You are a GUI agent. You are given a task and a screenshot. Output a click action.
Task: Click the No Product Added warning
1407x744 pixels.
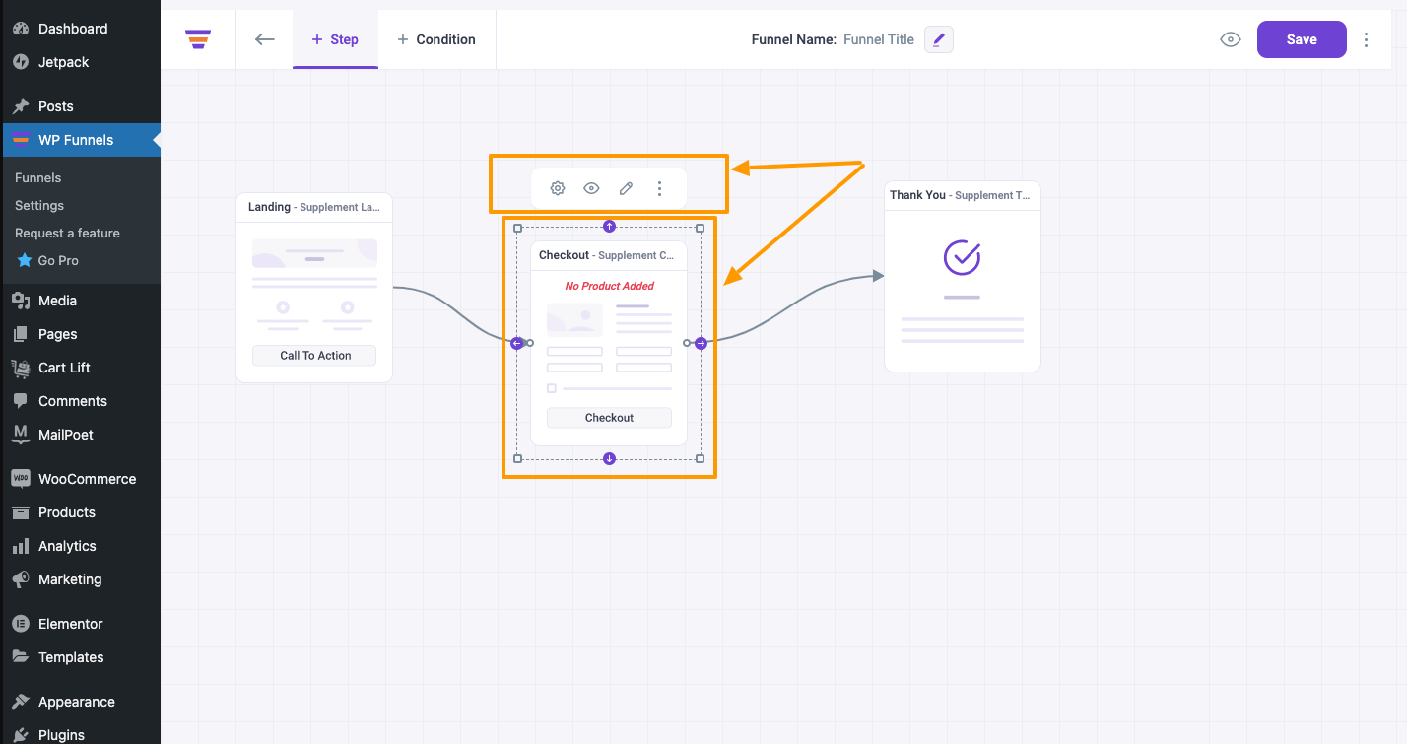click(x=610, y=286)
